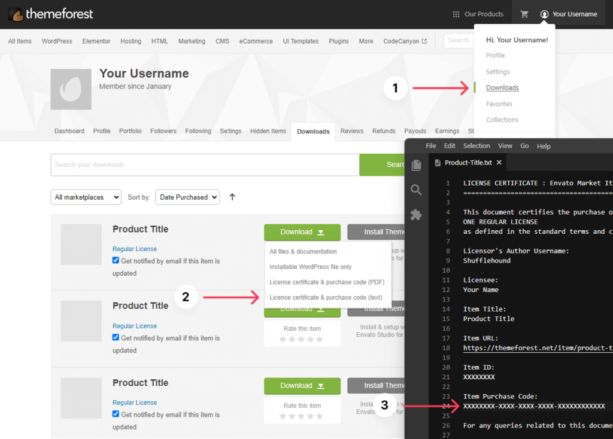This screenshot has height=439, width=613.
Task: Open the Selection menu in the editor
Action: tap(477, 146)
